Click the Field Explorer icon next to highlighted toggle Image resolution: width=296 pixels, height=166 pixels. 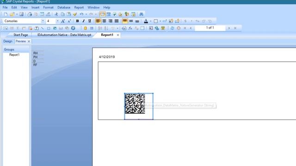tap(108, 14)
